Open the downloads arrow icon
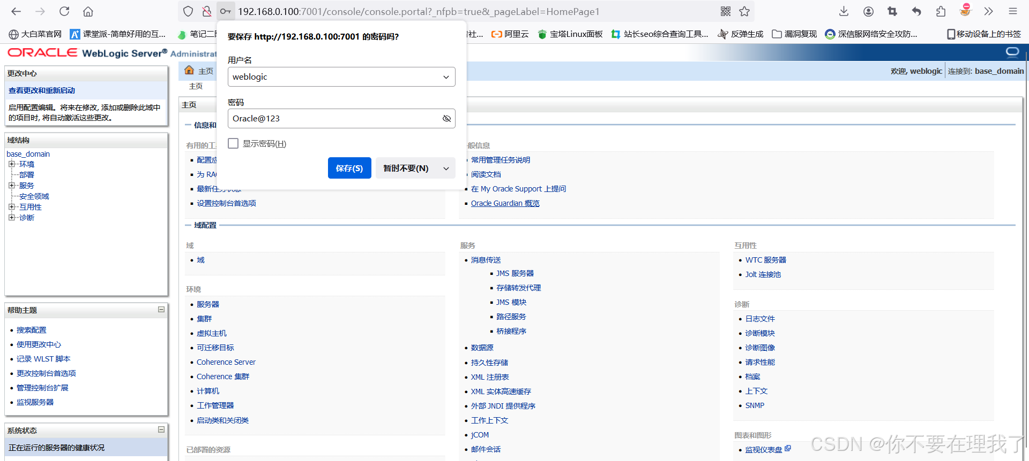This screenshot has height=461, width=1029. coord(844,11)
